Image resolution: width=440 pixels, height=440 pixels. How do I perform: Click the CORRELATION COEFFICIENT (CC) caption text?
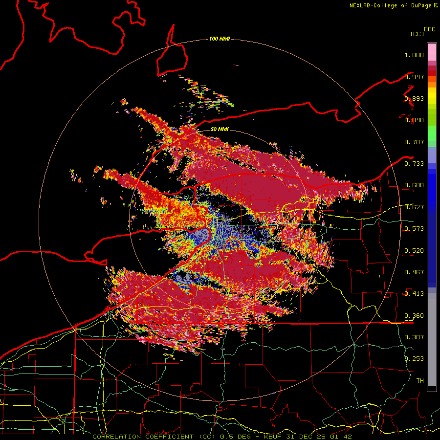coord(154,437)
